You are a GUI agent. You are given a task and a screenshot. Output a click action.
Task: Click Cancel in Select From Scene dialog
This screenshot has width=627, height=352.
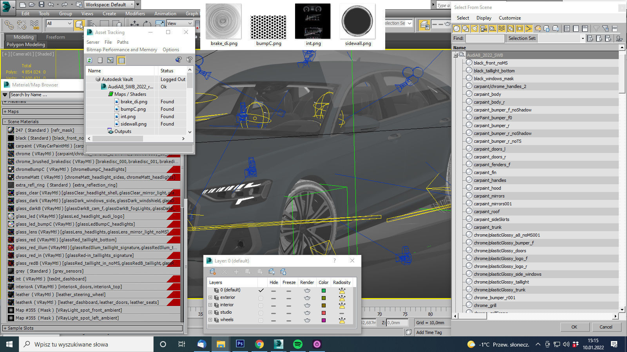(x=606, y=327)
